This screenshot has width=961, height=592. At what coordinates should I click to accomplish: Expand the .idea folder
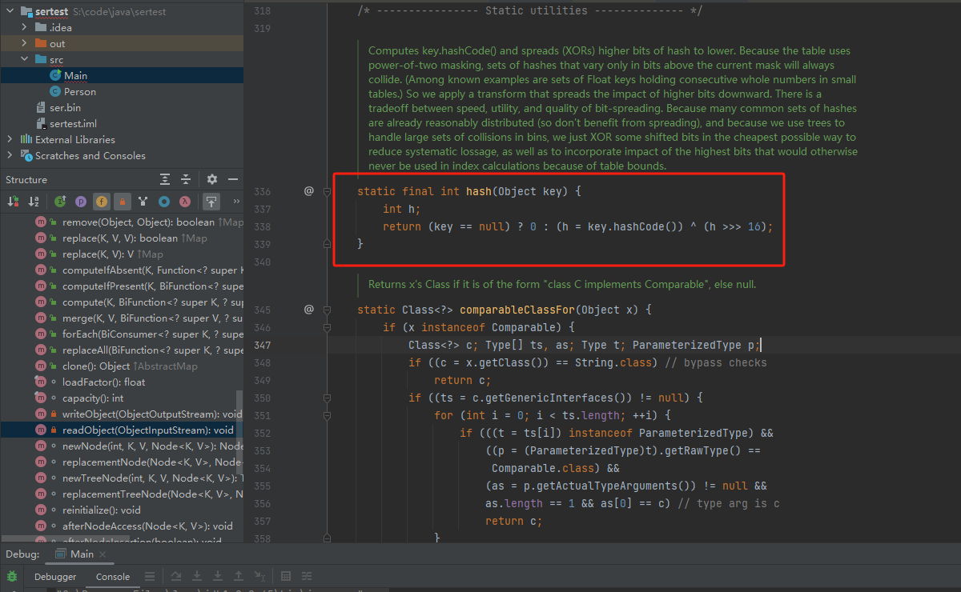[x=24, y=27]
